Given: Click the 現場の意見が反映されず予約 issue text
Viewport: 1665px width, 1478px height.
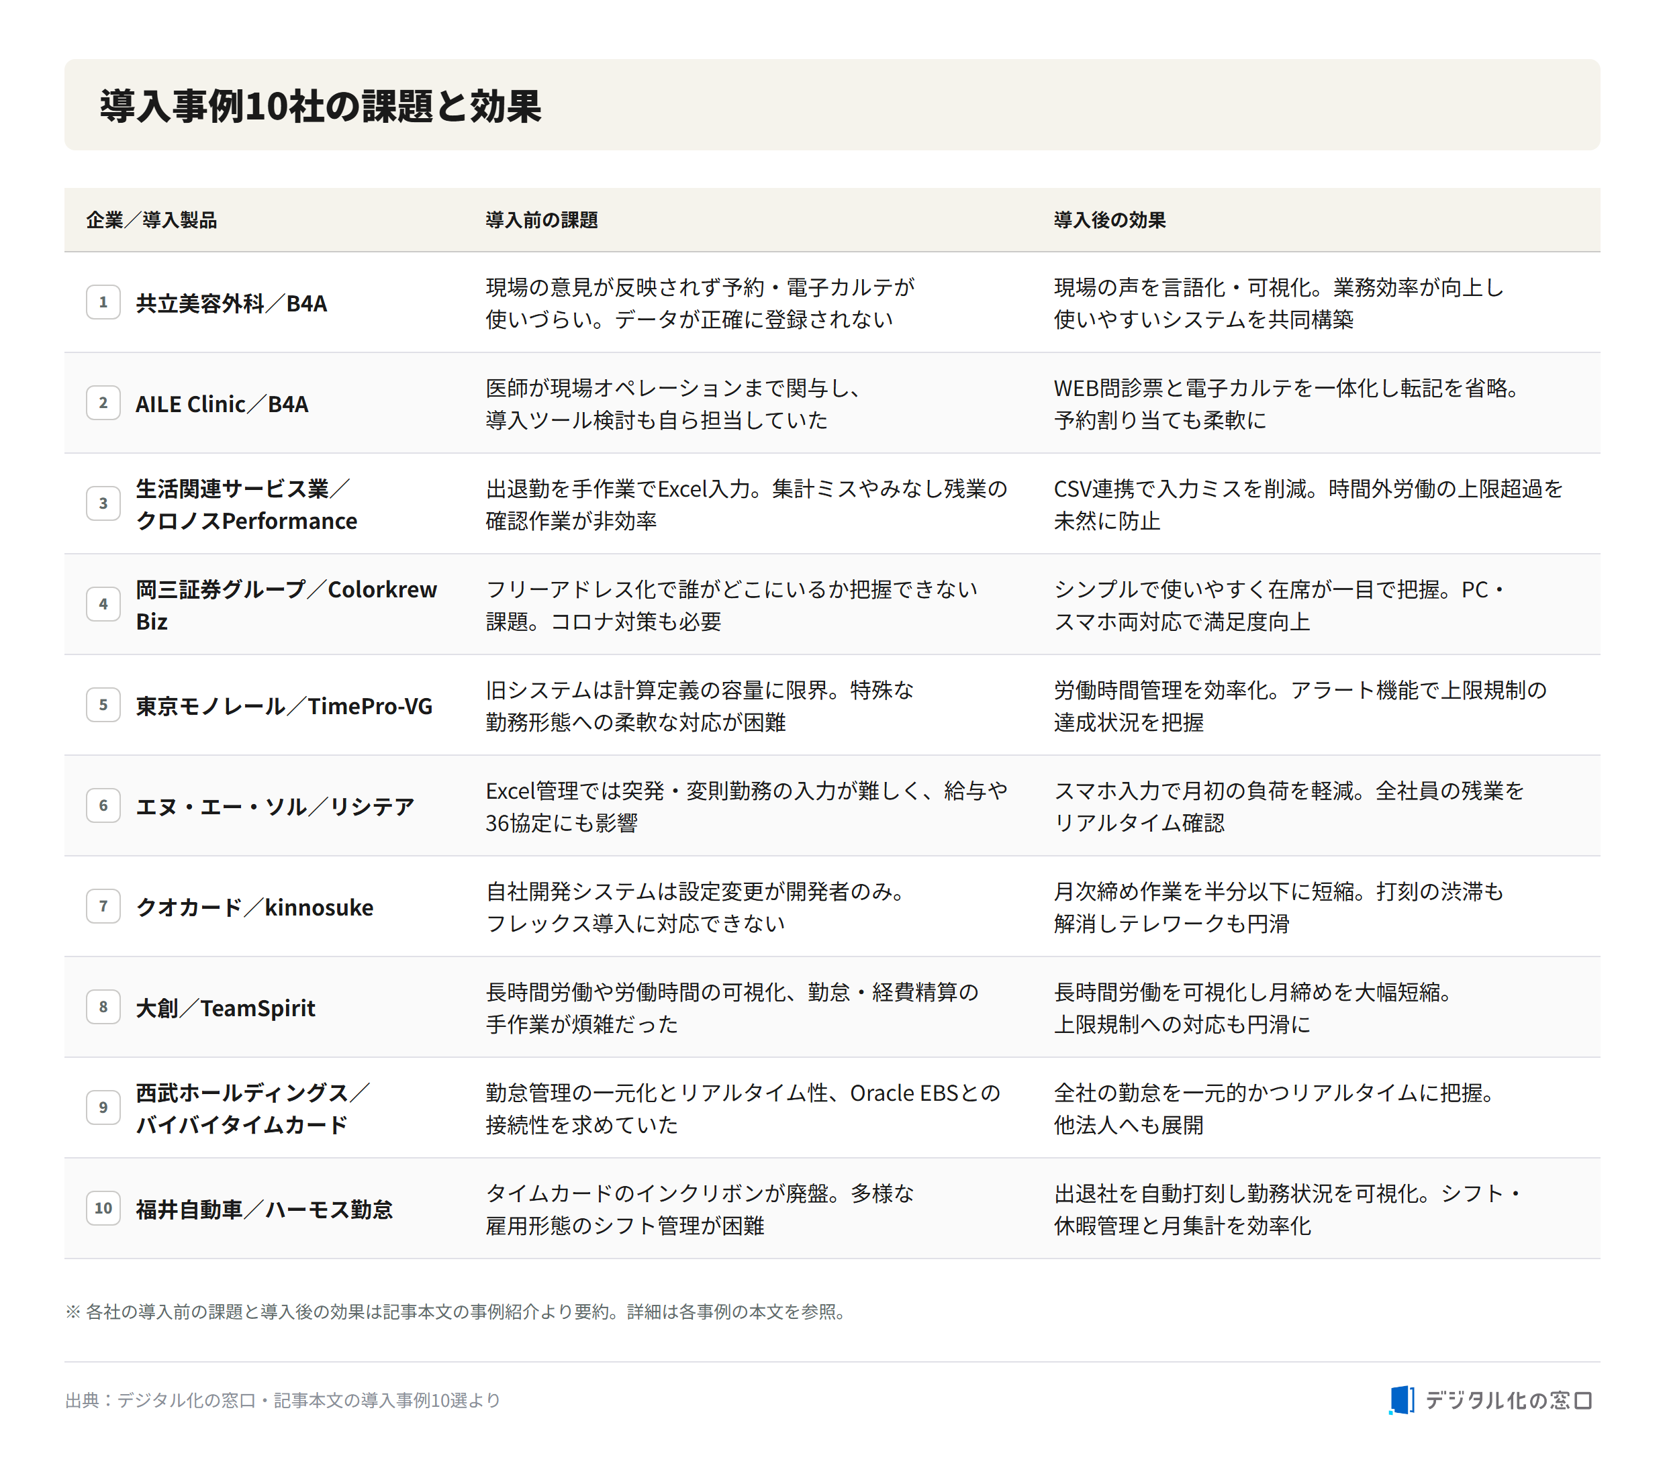Looking at the screenshot, I should tap(700, 303).
